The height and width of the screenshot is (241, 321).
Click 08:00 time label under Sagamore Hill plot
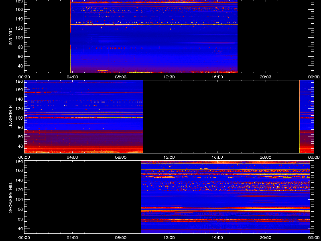[x=121, y=238]
